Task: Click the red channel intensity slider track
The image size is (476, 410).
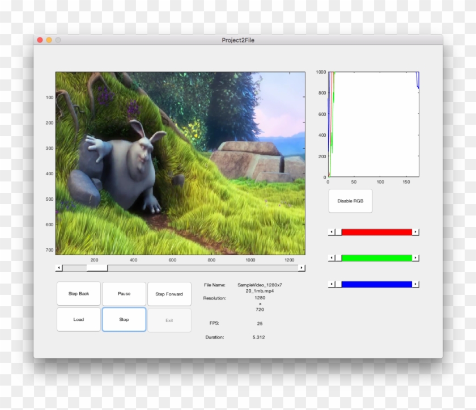Action: 377,232
